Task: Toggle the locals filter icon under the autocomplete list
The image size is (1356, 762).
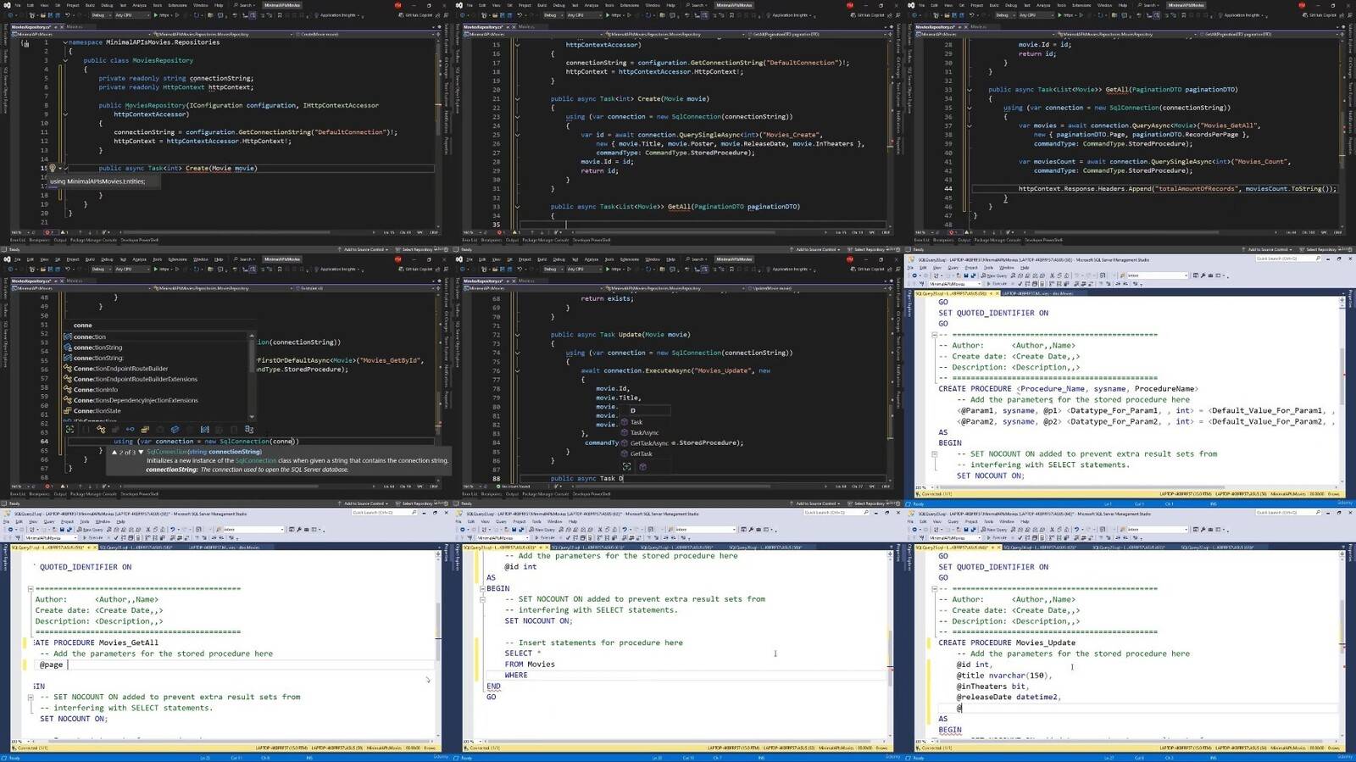Action: [x=204, y=430]
